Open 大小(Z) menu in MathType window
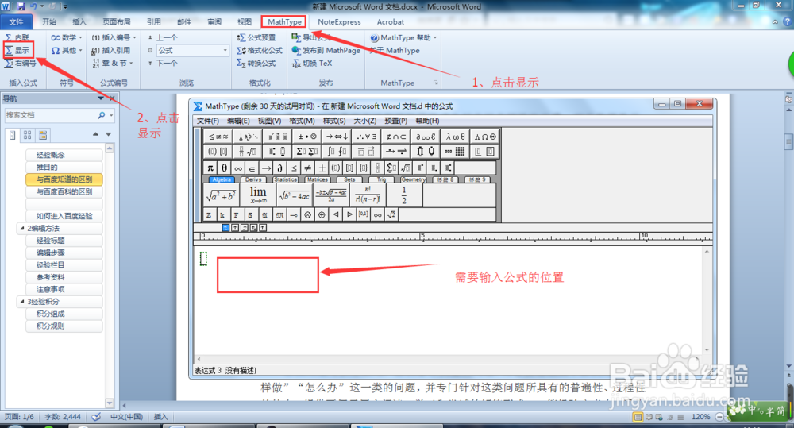This screenshot has width=794, height=428. [x=364, y=121]
